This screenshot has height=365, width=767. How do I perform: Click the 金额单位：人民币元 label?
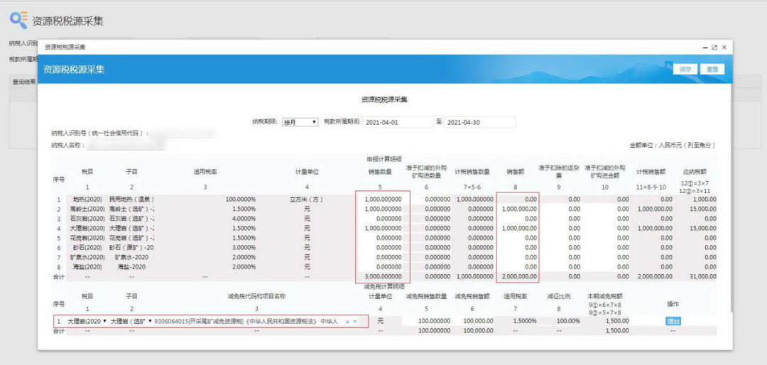click(673, 146)
